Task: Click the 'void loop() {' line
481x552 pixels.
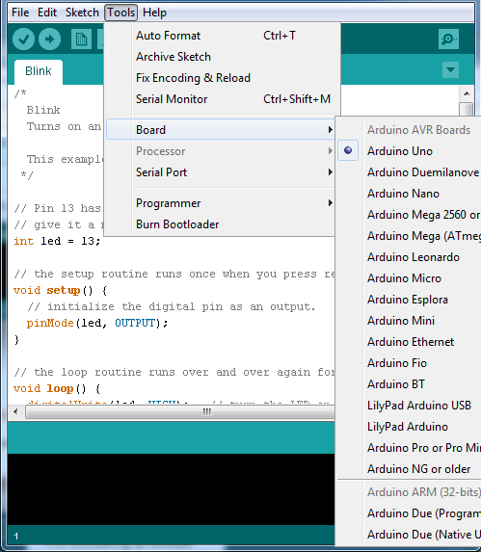Action: (x=57, y=388)
